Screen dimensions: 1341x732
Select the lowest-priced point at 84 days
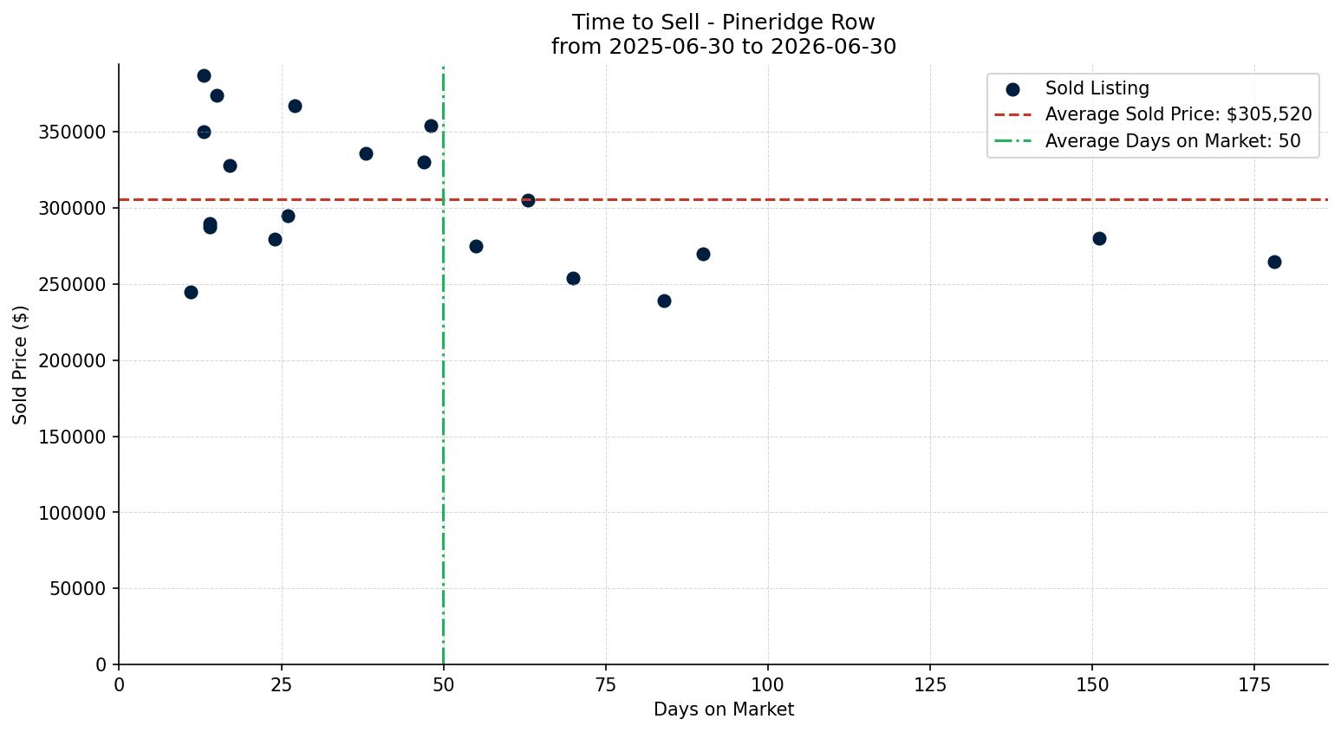click(x=664, y=301)
